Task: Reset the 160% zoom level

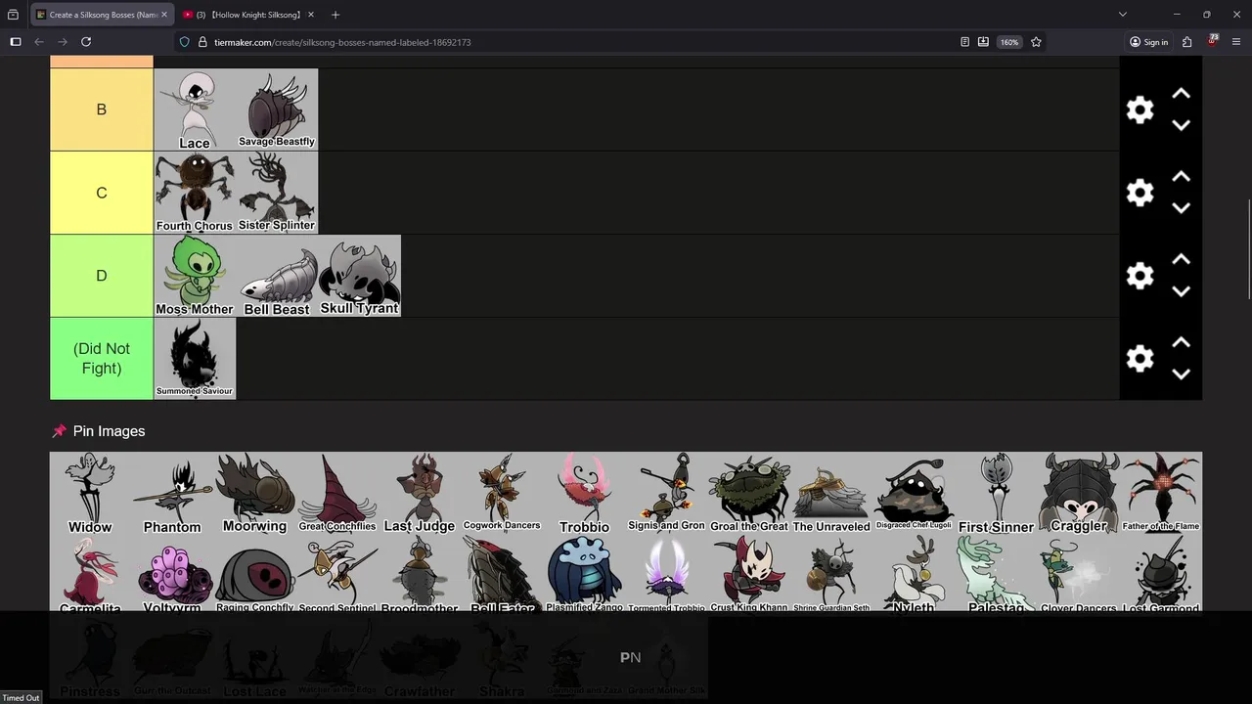Action: coord(1009,42)
